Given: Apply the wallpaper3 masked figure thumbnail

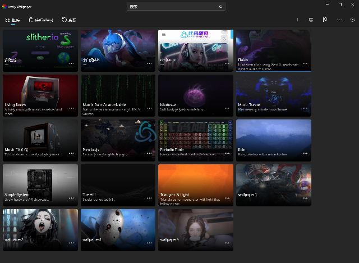Looking at the screenshot, I should click(x=118, y=230).
